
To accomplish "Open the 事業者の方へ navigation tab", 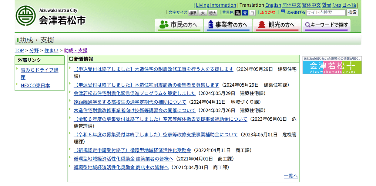I will [228, 25].
